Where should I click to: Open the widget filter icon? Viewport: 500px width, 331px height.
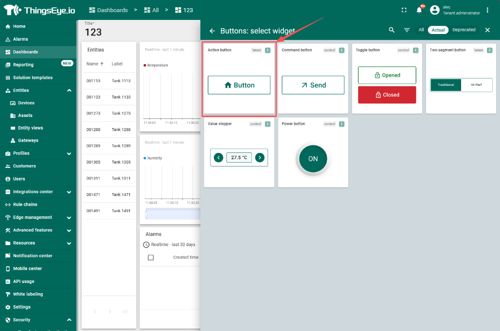click(x=407, y=30)
